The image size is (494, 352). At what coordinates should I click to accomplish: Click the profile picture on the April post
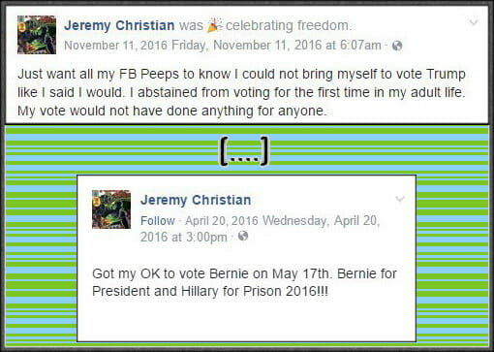tap(111, 209)
